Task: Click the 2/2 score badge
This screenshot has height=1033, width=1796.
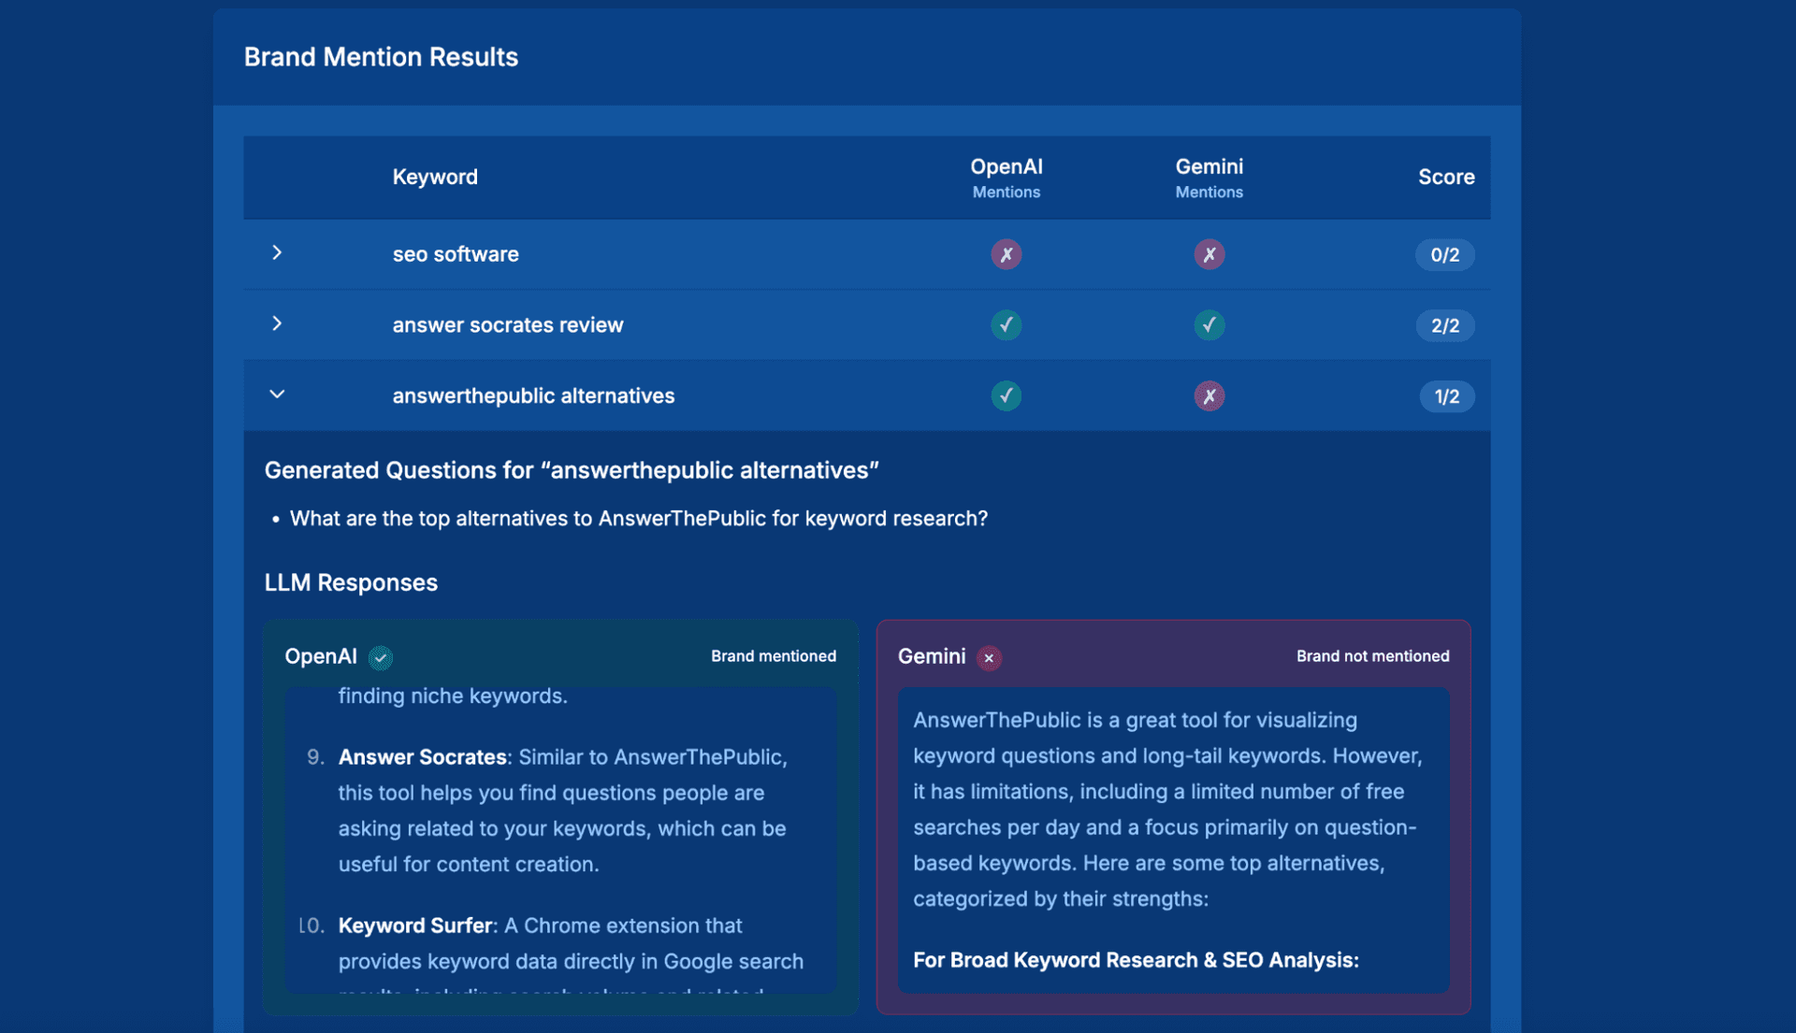Action: click(1444, 325)
